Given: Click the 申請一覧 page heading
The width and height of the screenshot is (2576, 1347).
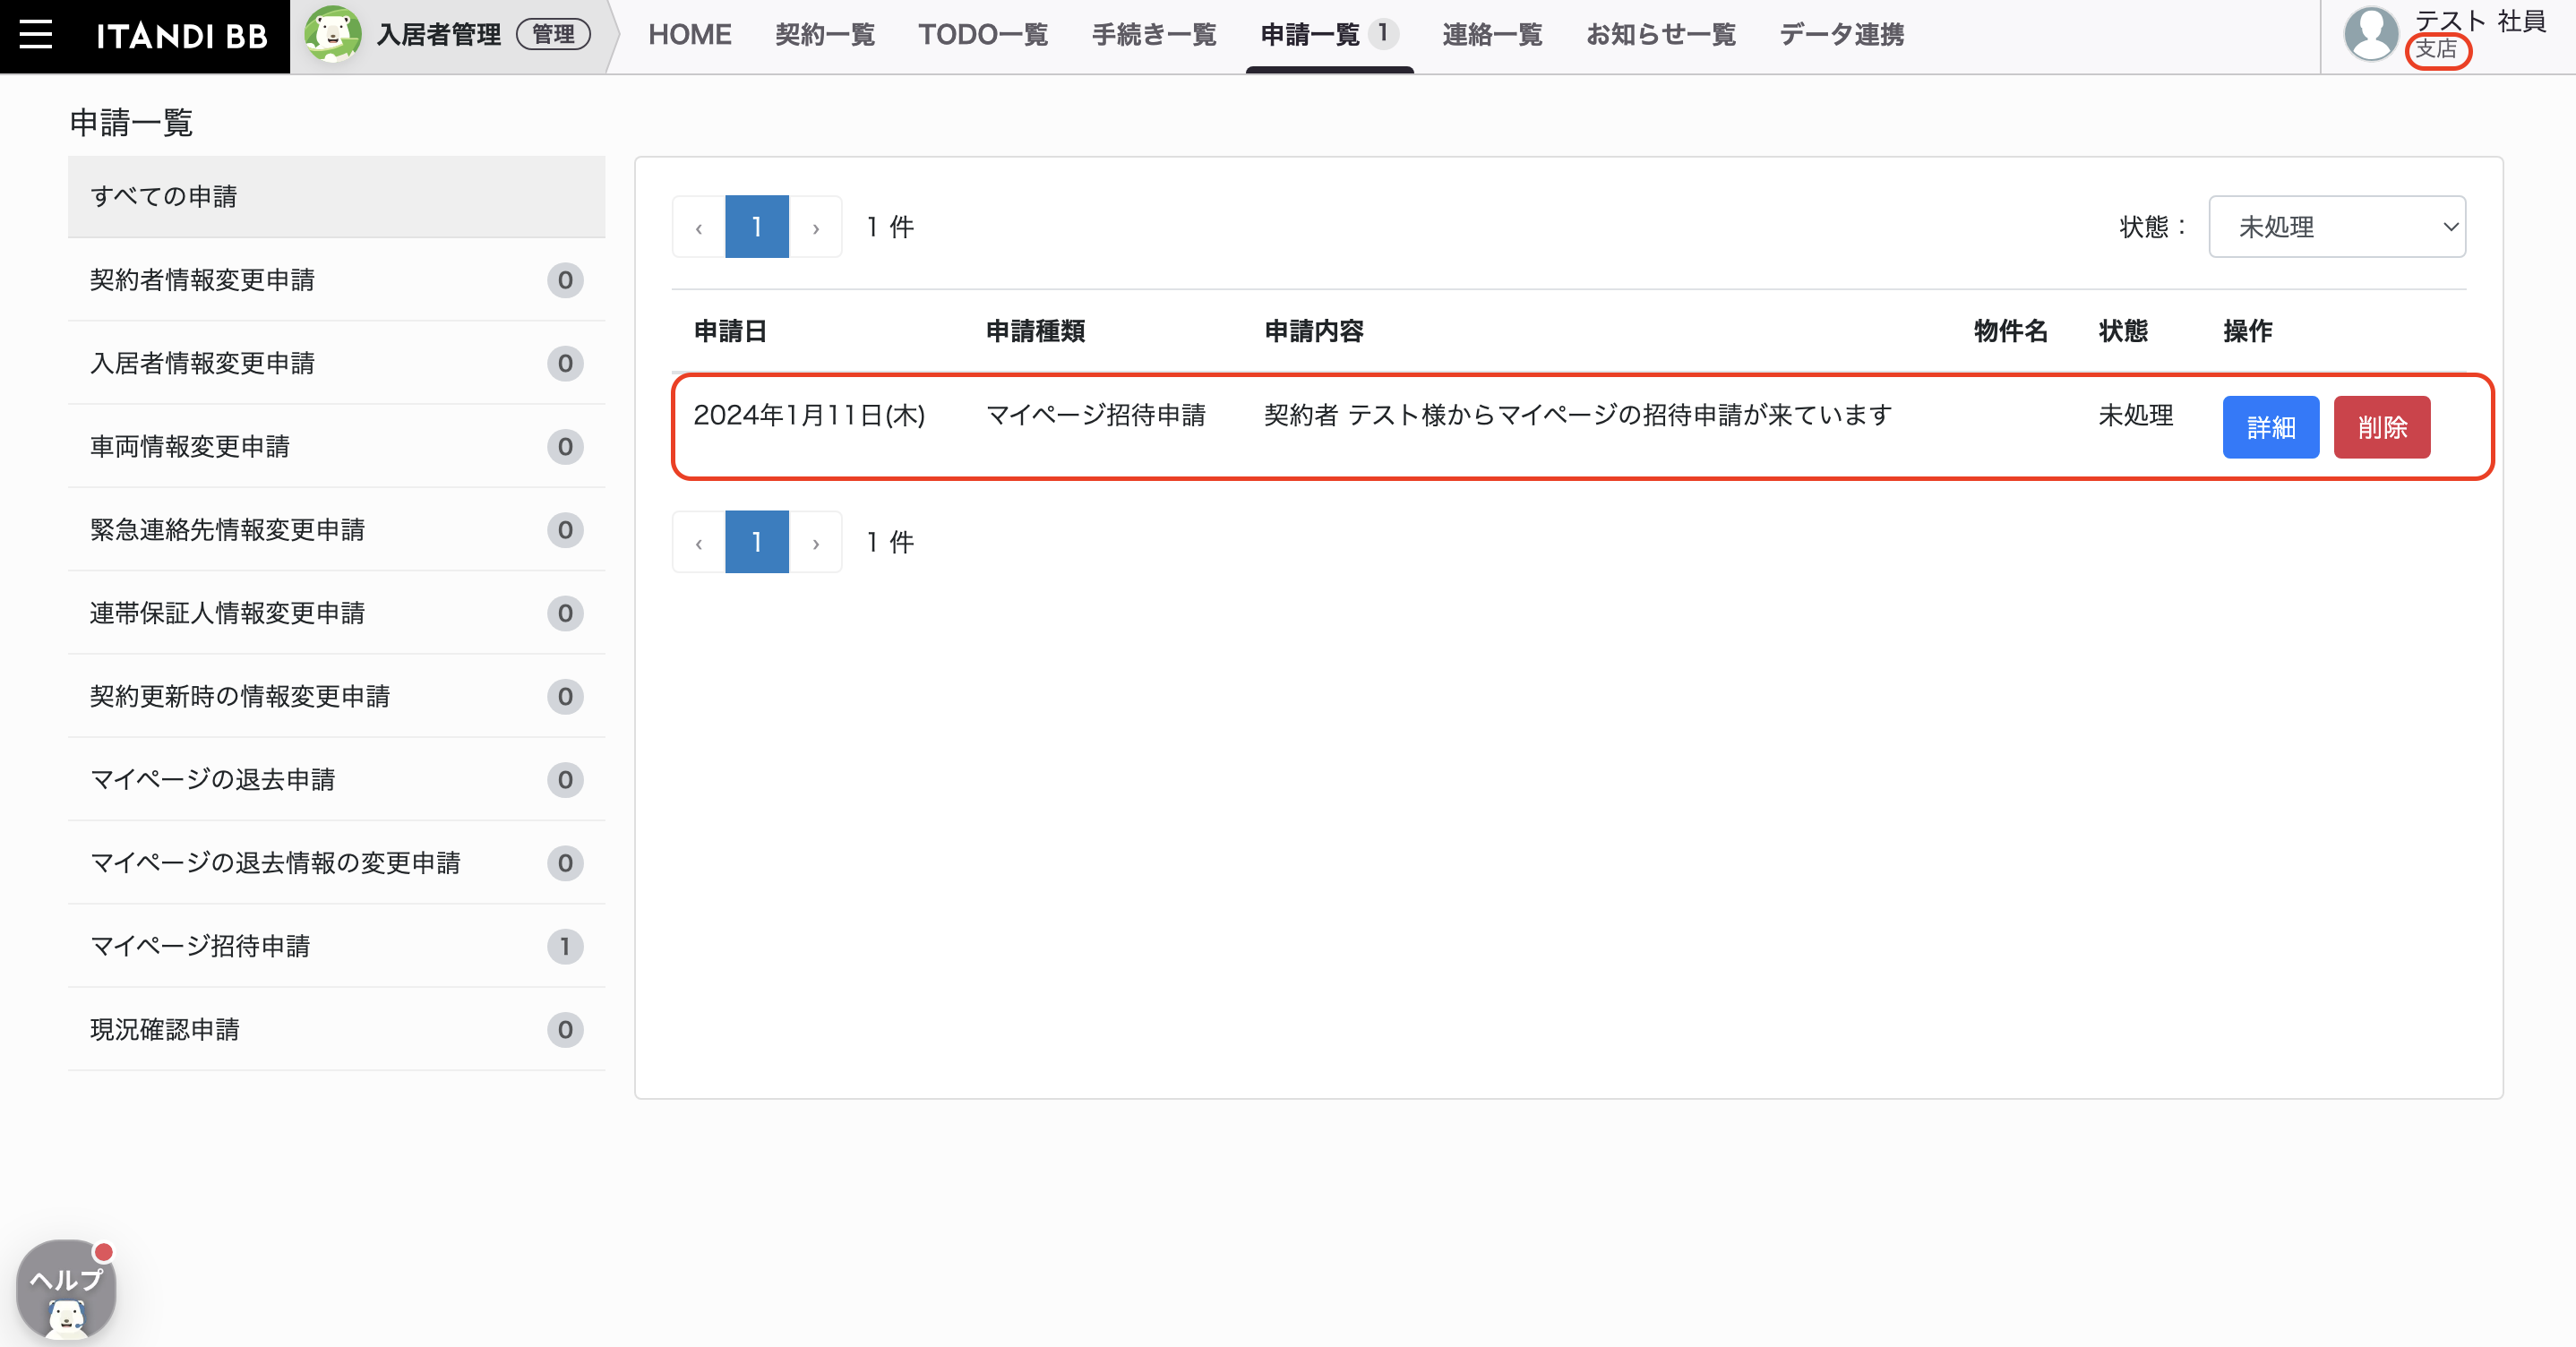Looking at the screenshot, I should click(131, 123).
